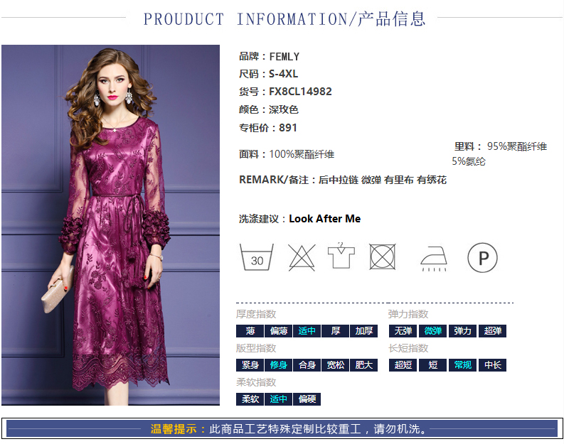Select the 肥大 fit tag

click(363, 365)
